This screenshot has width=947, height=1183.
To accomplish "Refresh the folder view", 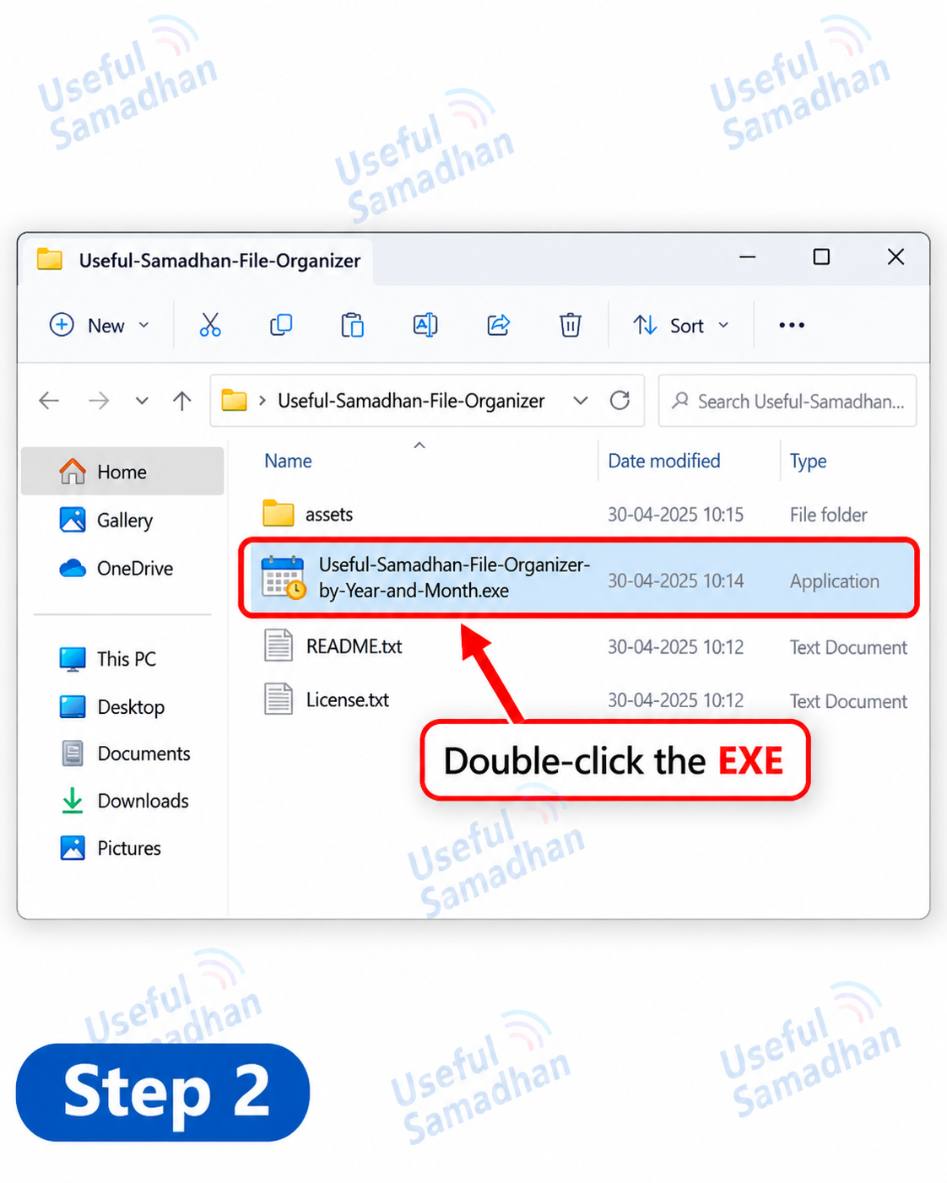I will [620, 401].
